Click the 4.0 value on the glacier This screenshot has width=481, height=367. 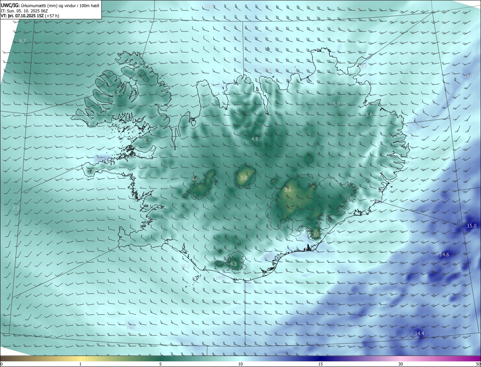click(x=195, y=179)
